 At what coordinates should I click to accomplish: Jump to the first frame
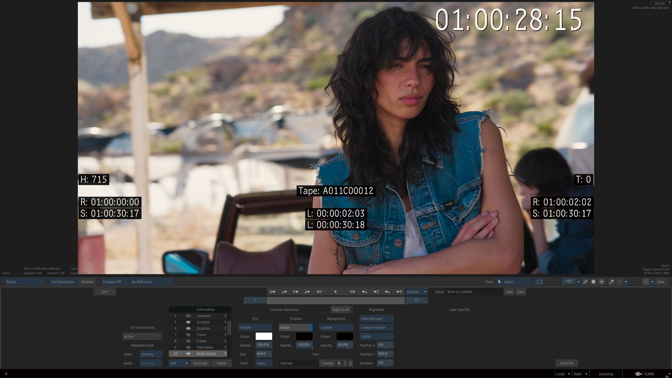[x=273, y=292]
